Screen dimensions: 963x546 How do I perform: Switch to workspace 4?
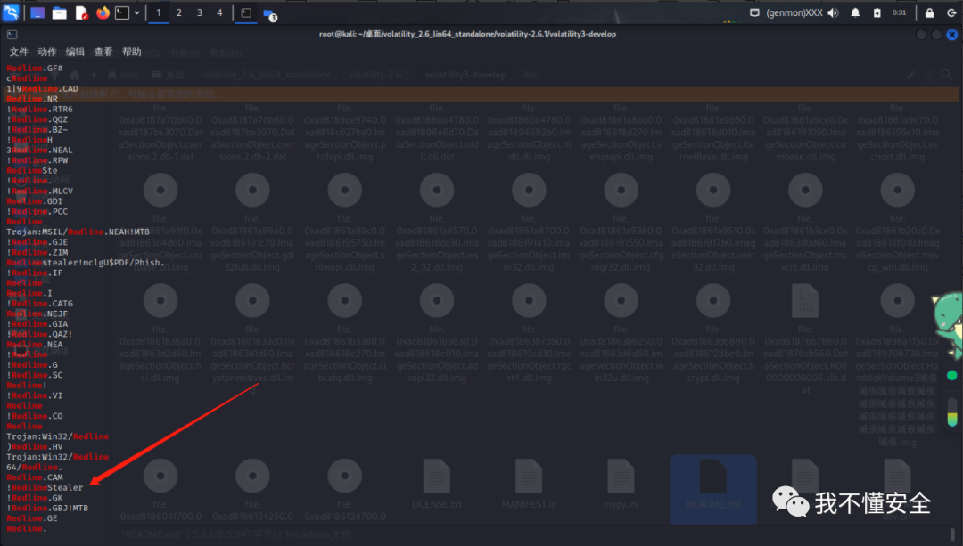[219, 12]
